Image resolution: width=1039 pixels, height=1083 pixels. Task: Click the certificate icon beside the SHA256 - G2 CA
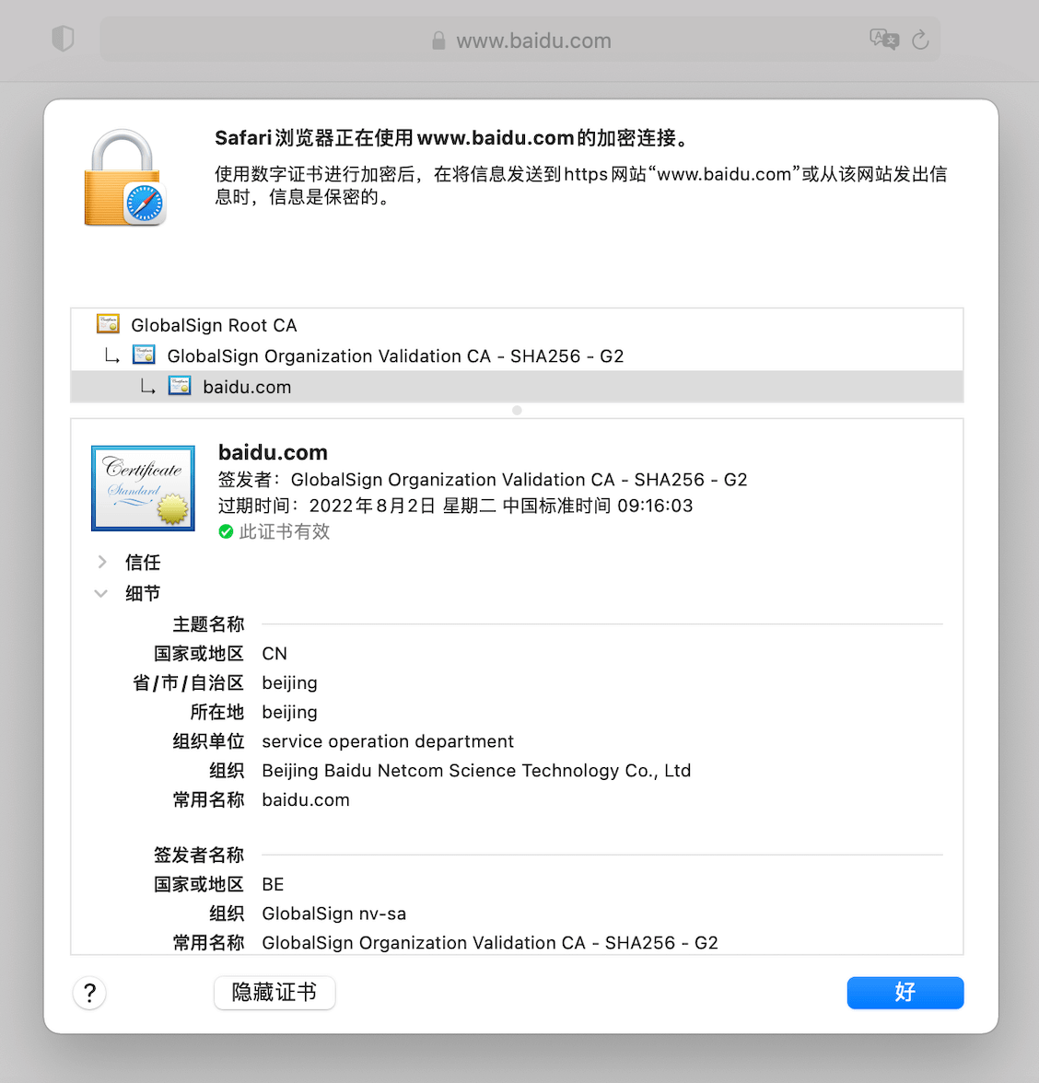click(144, 355)
